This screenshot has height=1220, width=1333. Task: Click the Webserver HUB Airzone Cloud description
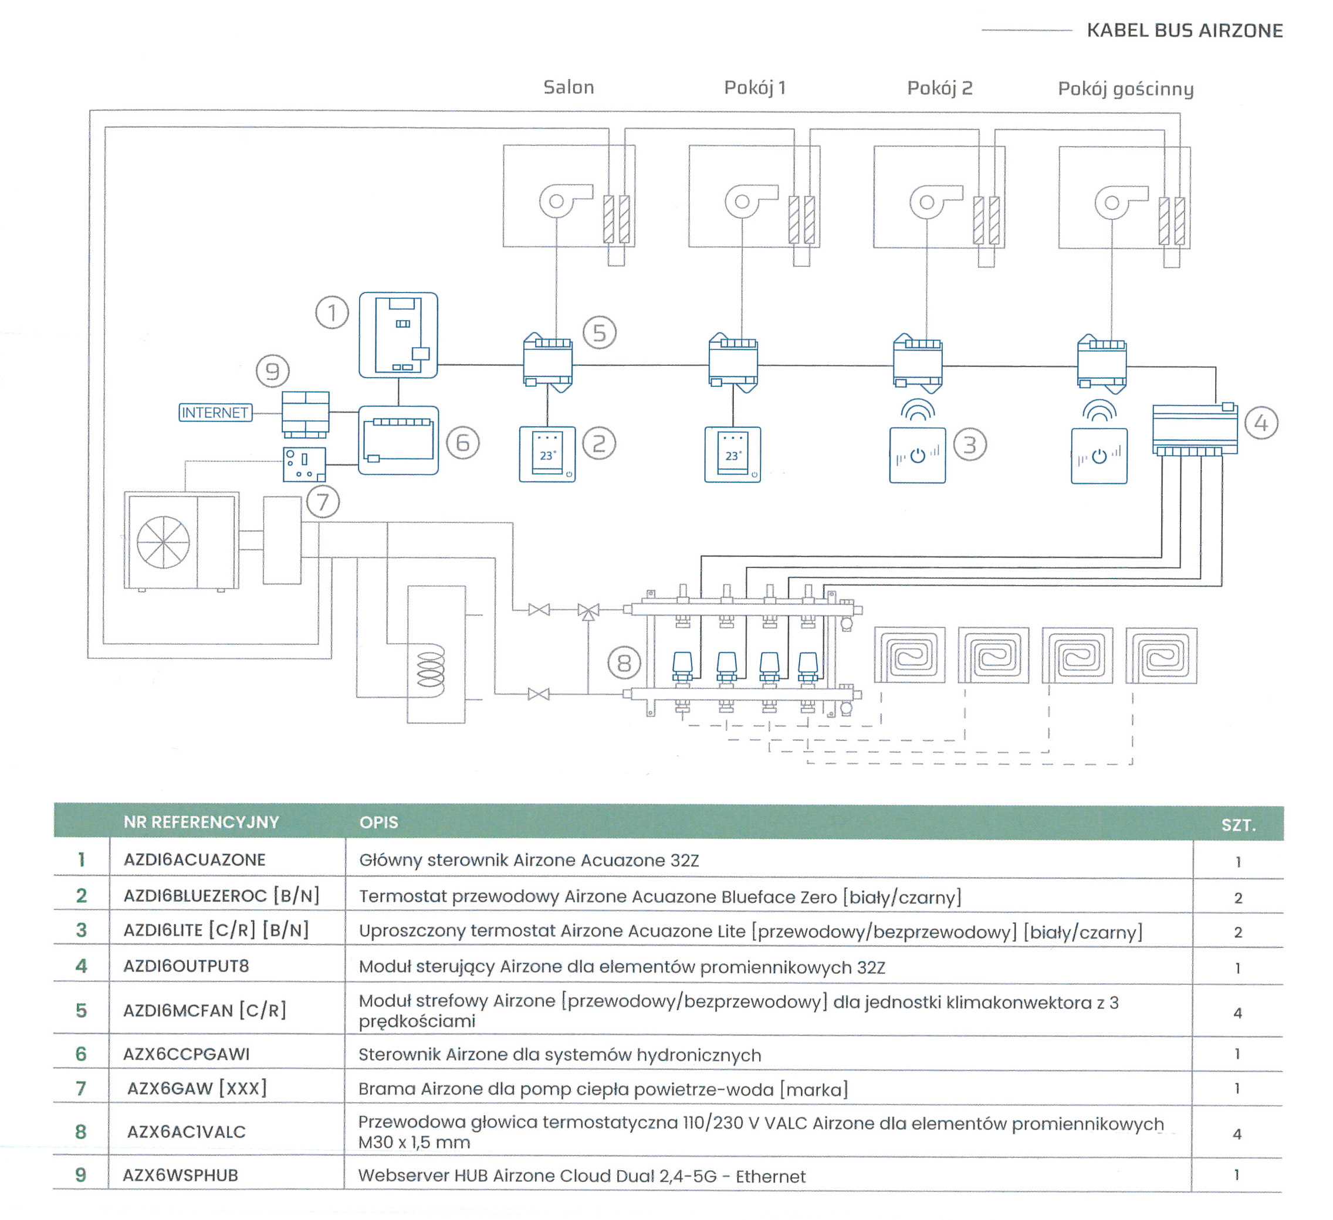coord(582,1177)
